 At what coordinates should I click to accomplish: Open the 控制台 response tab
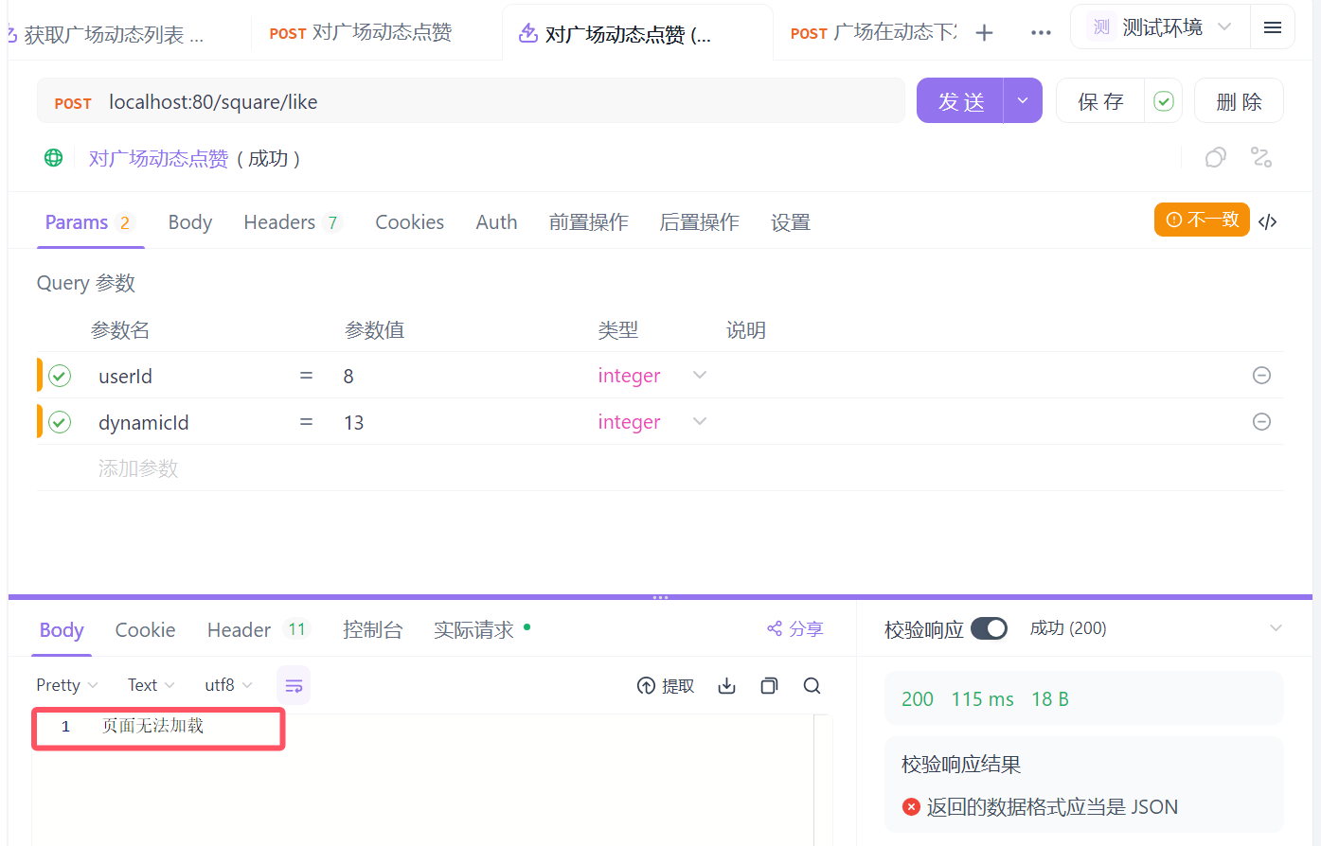373,628
